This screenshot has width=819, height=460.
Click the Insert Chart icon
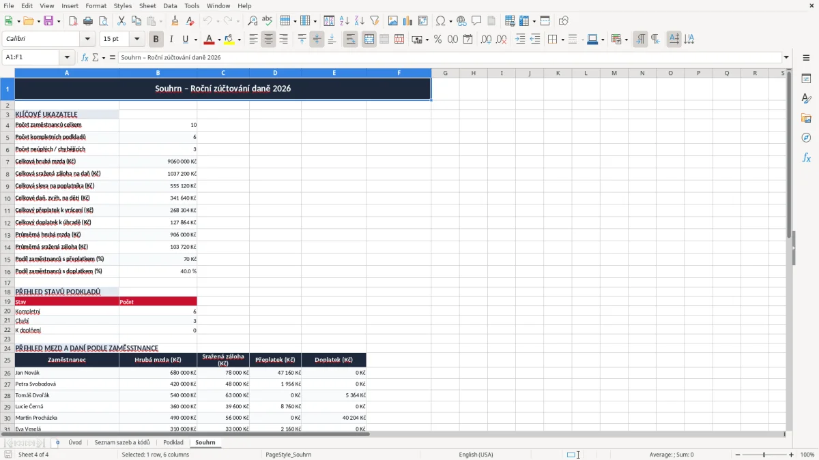click(408, 21)
